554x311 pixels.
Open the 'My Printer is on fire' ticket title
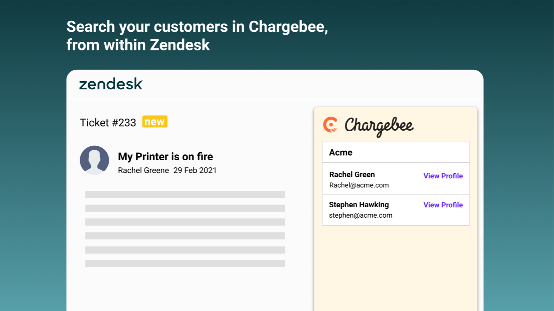(x=166, y=157)
